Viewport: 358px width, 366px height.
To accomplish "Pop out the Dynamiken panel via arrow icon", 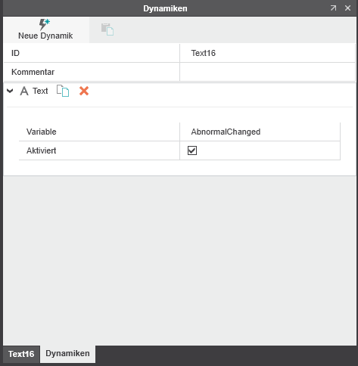I will click(334, 8).
